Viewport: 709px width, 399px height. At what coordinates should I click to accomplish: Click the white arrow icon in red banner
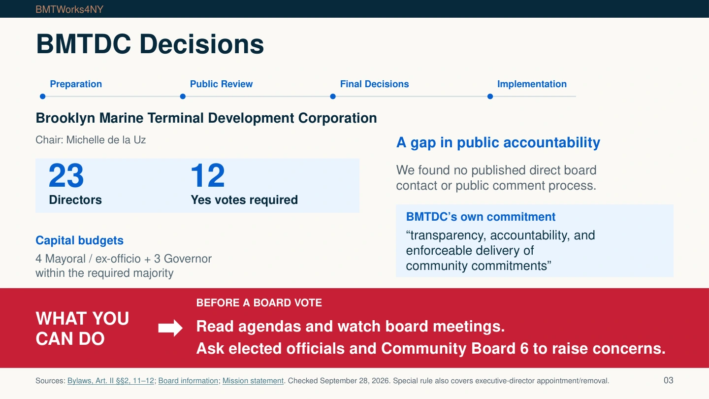tap(170, 329)
